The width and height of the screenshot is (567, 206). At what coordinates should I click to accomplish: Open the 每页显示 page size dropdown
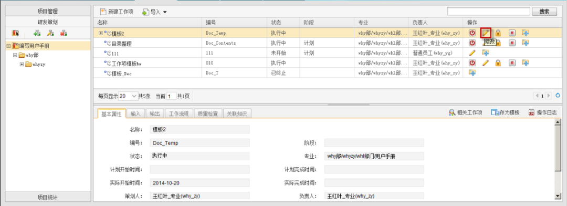128,96
